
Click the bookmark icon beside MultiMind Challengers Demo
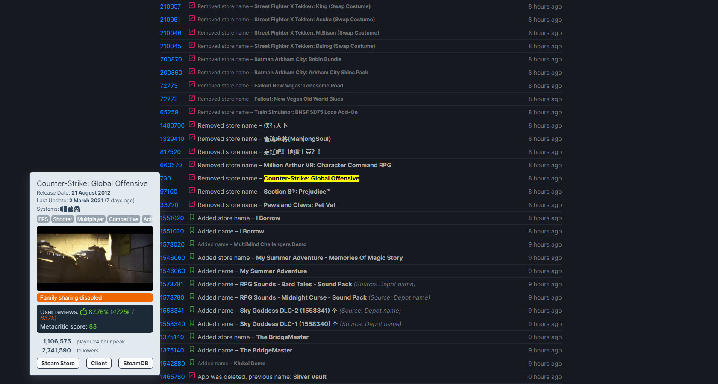[x=192, y=244]
